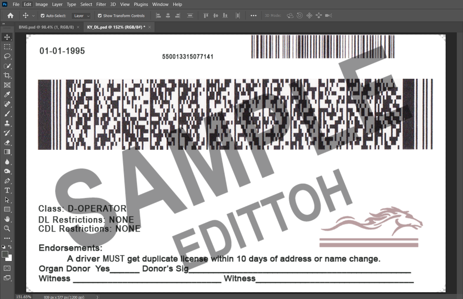This screenshot has width=463, height=299.
Task: Swap foreground and background colors
Action: pos(10,247)
